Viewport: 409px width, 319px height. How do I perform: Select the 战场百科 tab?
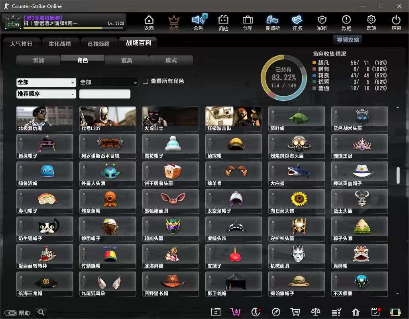pos(138,43)
